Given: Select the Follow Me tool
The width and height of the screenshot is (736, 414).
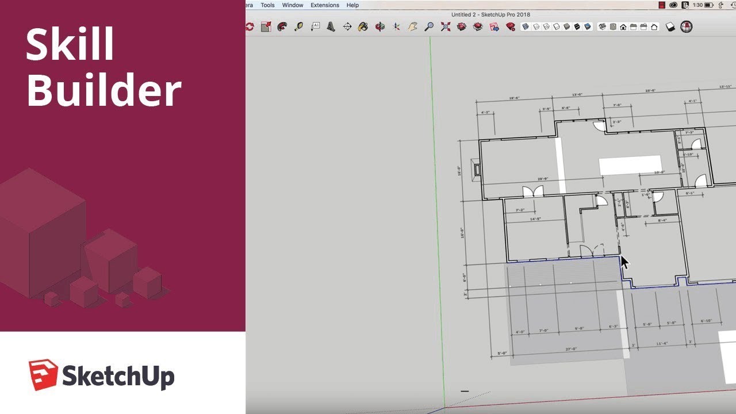Looking at the screenshot, I should pos(281,26).
